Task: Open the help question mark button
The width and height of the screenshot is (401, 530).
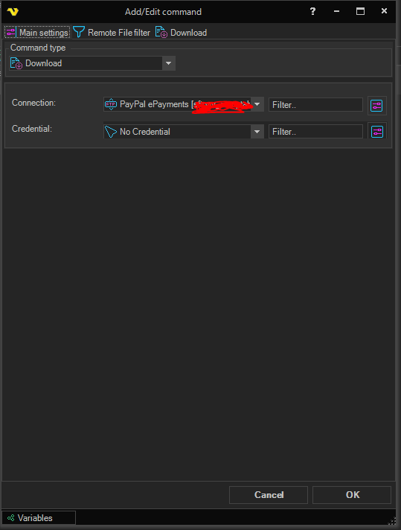Action: 312,11
